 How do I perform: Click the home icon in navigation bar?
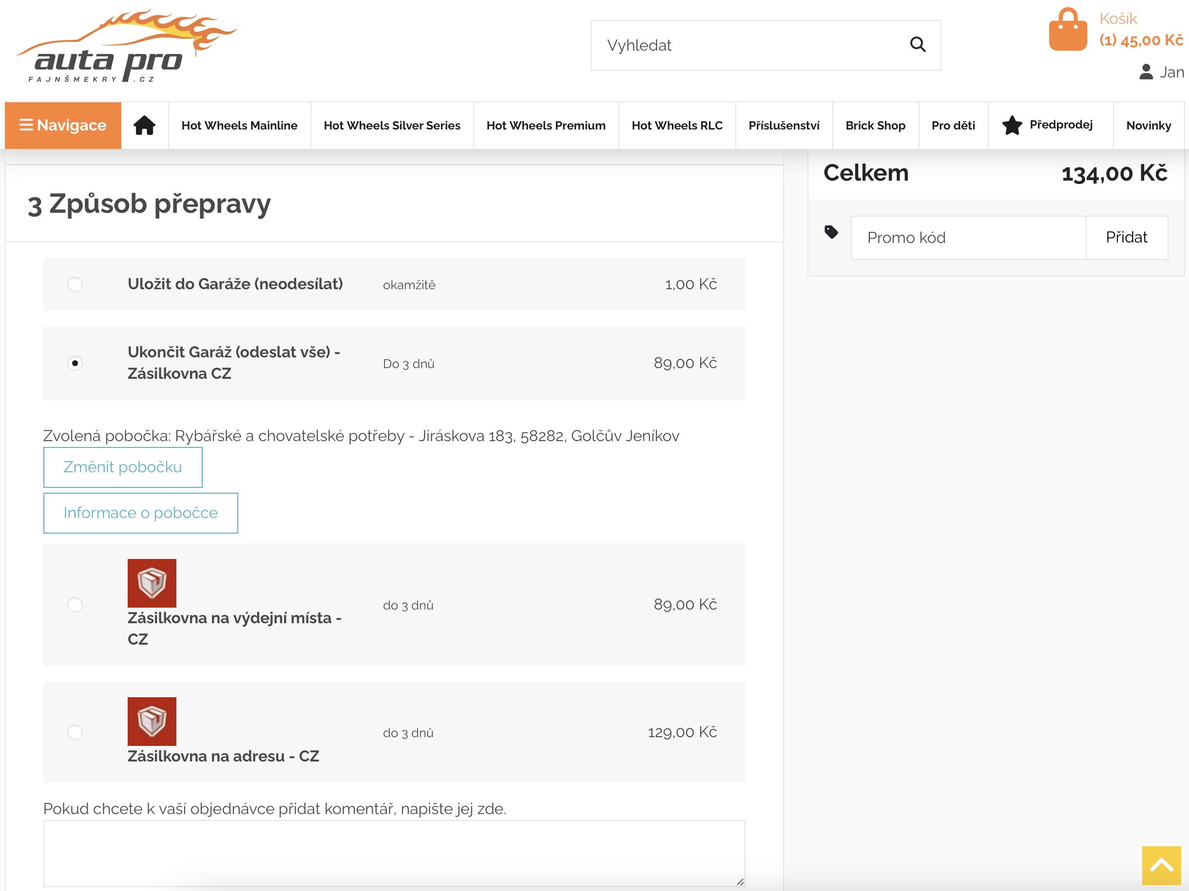[144, 125]
